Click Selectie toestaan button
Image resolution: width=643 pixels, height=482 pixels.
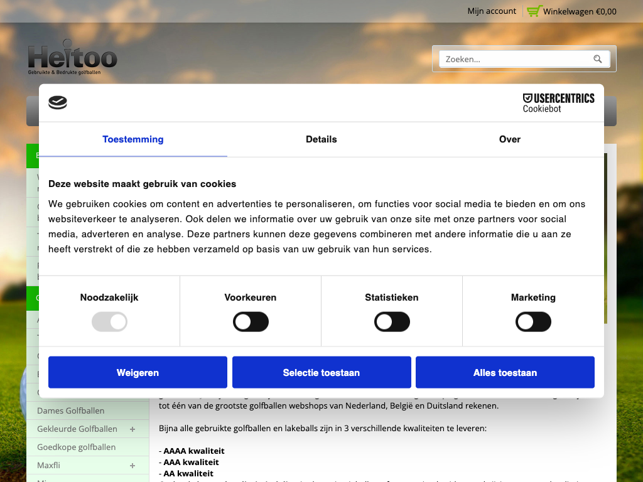click(321, 373)
